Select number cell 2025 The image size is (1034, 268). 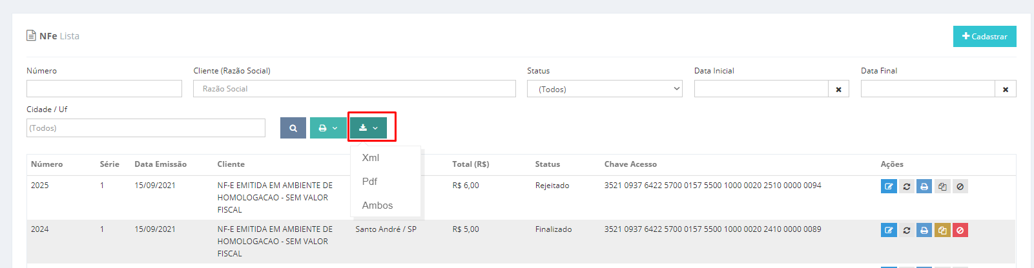click(x=40, y=186)
